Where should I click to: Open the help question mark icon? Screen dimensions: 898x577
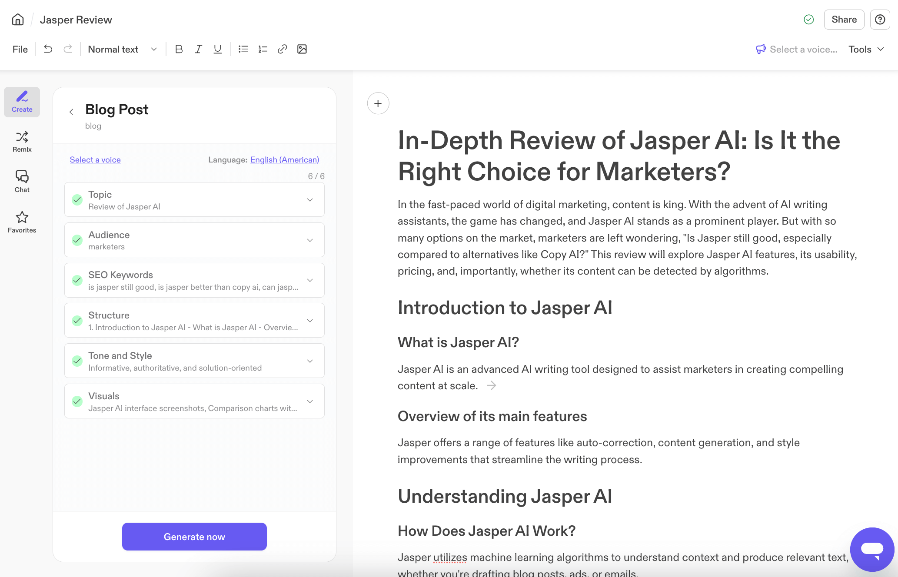click(880, 20)
